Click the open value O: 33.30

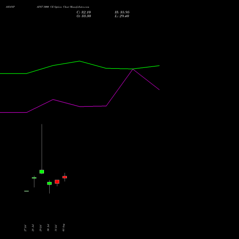(x=84, y=16)
